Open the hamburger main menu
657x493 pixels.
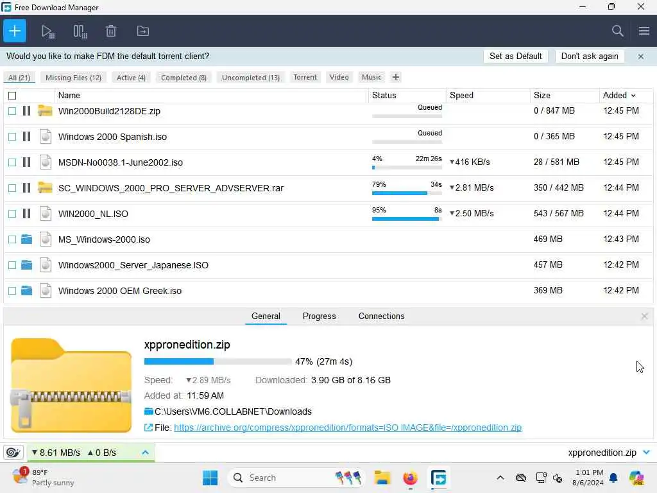[x=644, y=31]
